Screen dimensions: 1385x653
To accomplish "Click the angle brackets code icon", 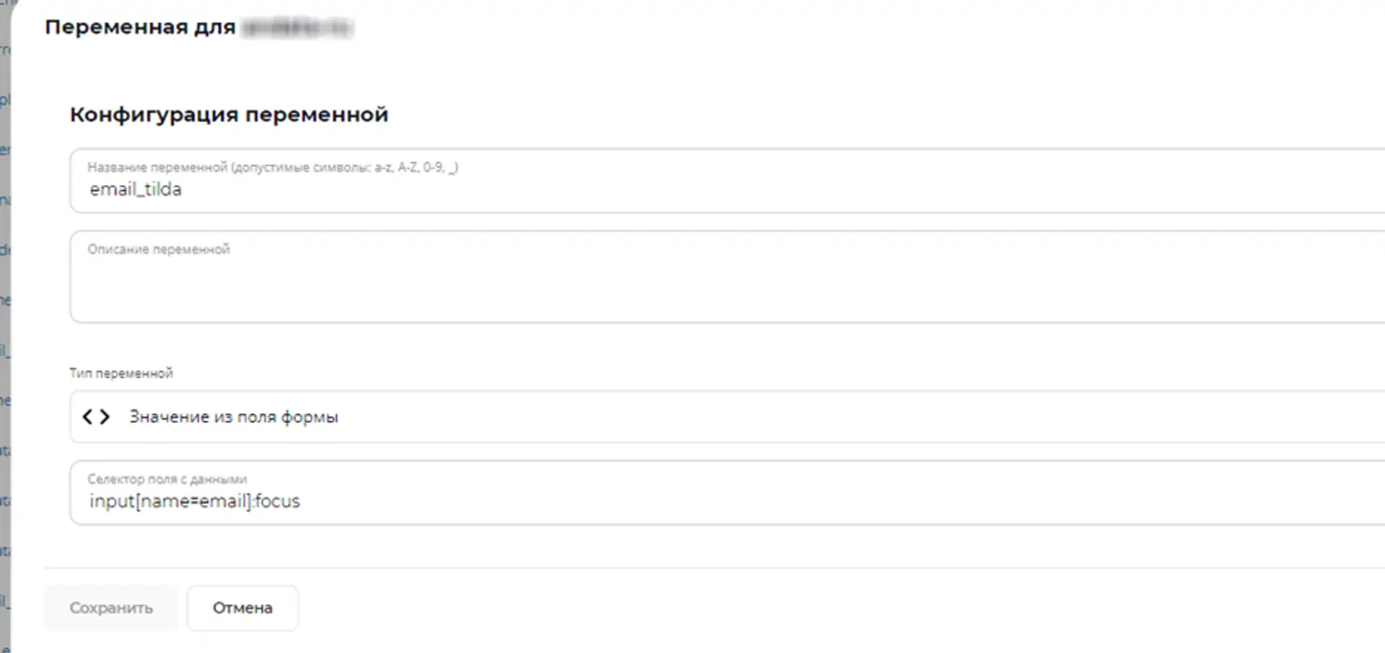I will 96,417.
